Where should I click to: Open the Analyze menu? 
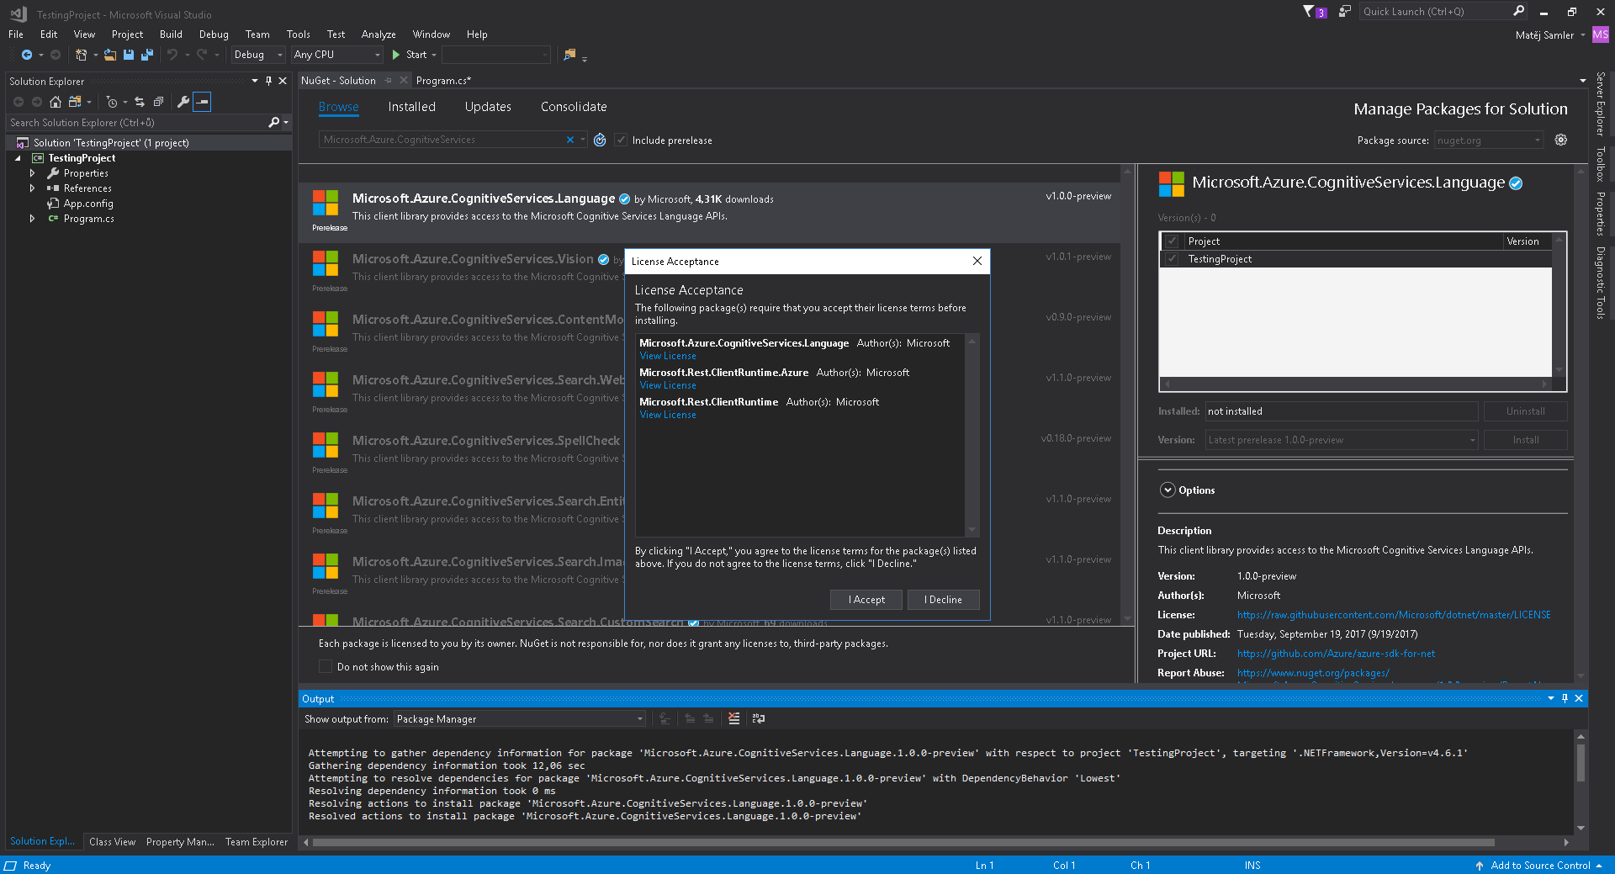pyautogui.click(x=379, y=34)
